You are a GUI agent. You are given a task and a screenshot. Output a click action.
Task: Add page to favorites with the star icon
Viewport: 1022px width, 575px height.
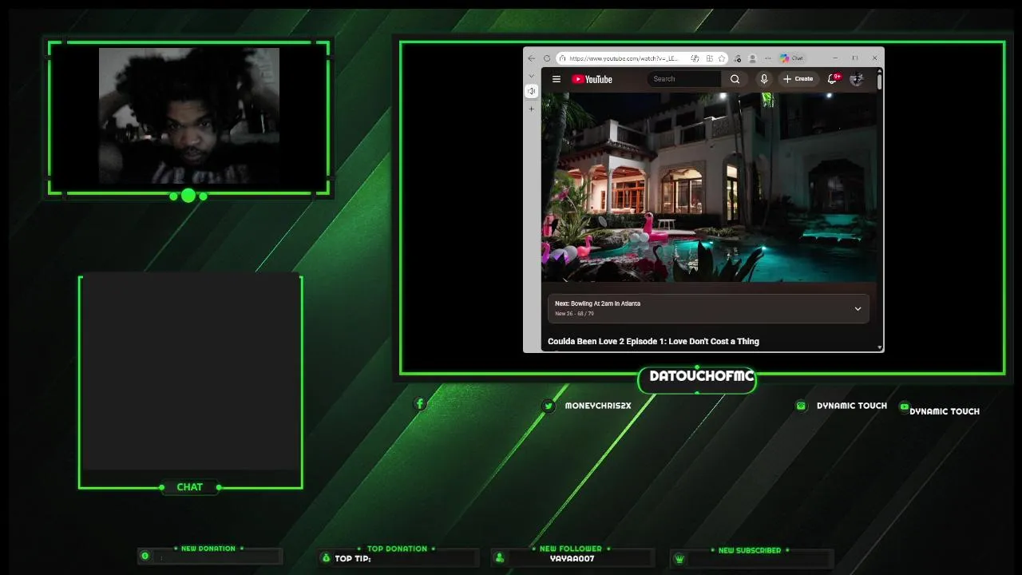point(722,58)
